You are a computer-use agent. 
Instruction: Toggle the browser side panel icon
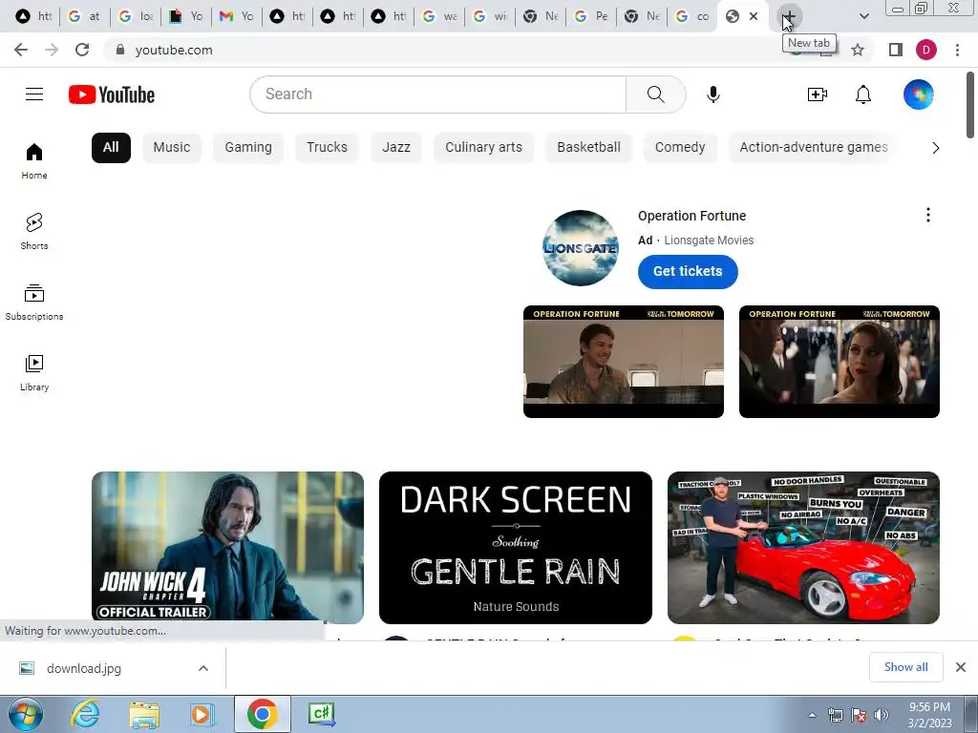(x=895, y=50)
